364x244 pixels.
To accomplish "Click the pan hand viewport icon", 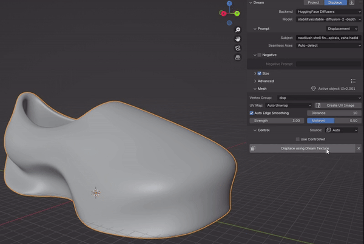I will coord(238,39).
